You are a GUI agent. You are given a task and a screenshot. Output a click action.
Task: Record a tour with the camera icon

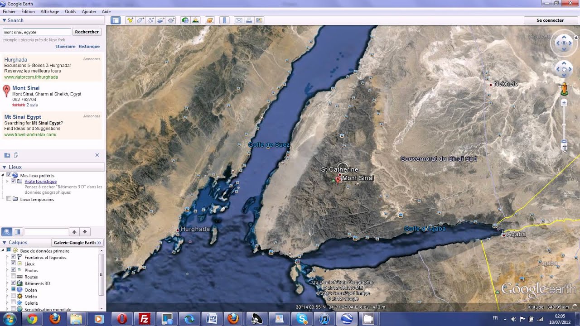[171, 20]
